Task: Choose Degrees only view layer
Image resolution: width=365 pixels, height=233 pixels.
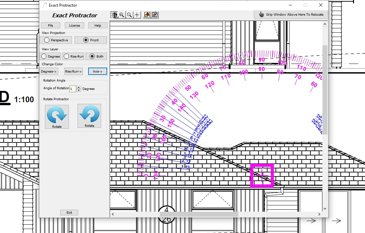Action: point(50,56)
